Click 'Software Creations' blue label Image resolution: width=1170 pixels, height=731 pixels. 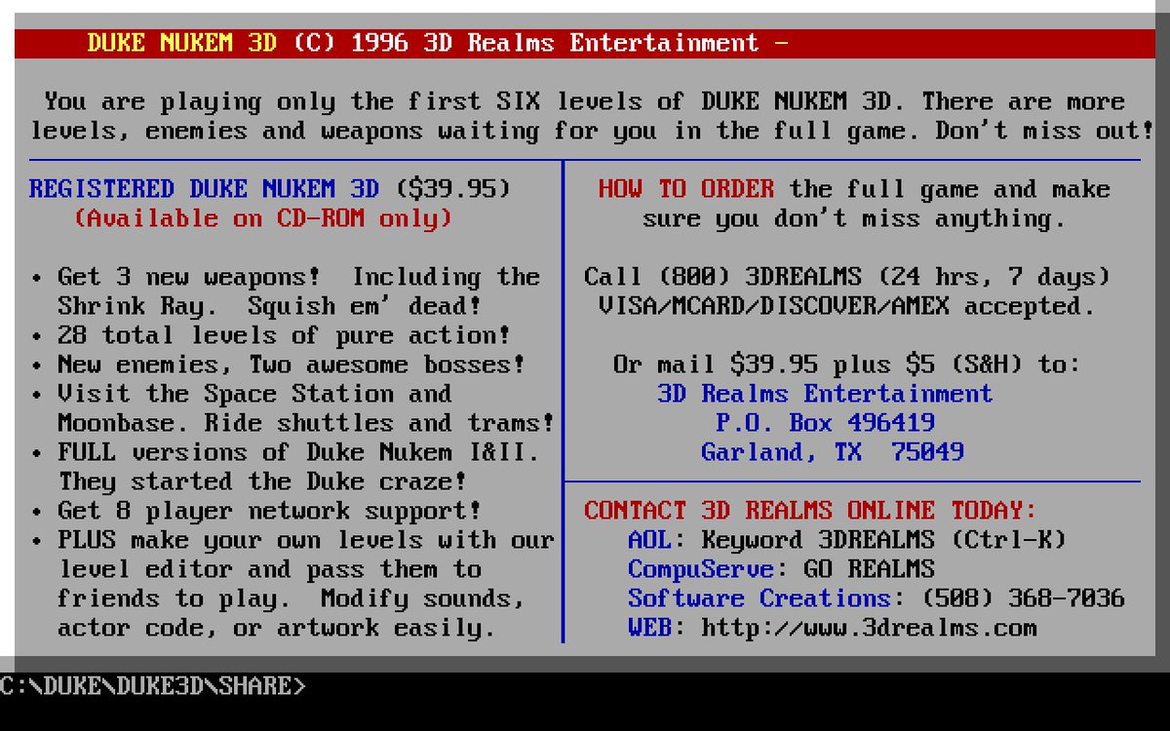760,598
